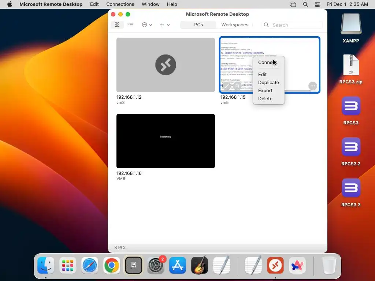Click trash icon on vm5 thumbnail
The image size is (375, 281).
[x=237, y=86]
